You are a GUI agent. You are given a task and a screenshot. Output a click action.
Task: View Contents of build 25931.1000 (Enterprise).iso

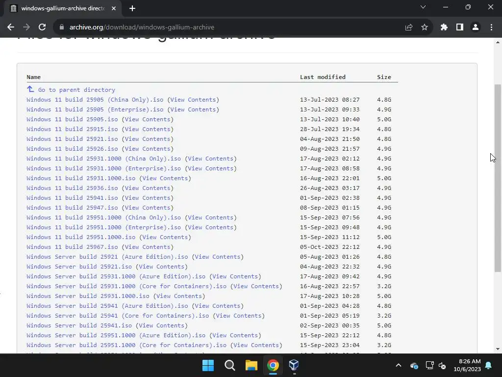(211, 169)
